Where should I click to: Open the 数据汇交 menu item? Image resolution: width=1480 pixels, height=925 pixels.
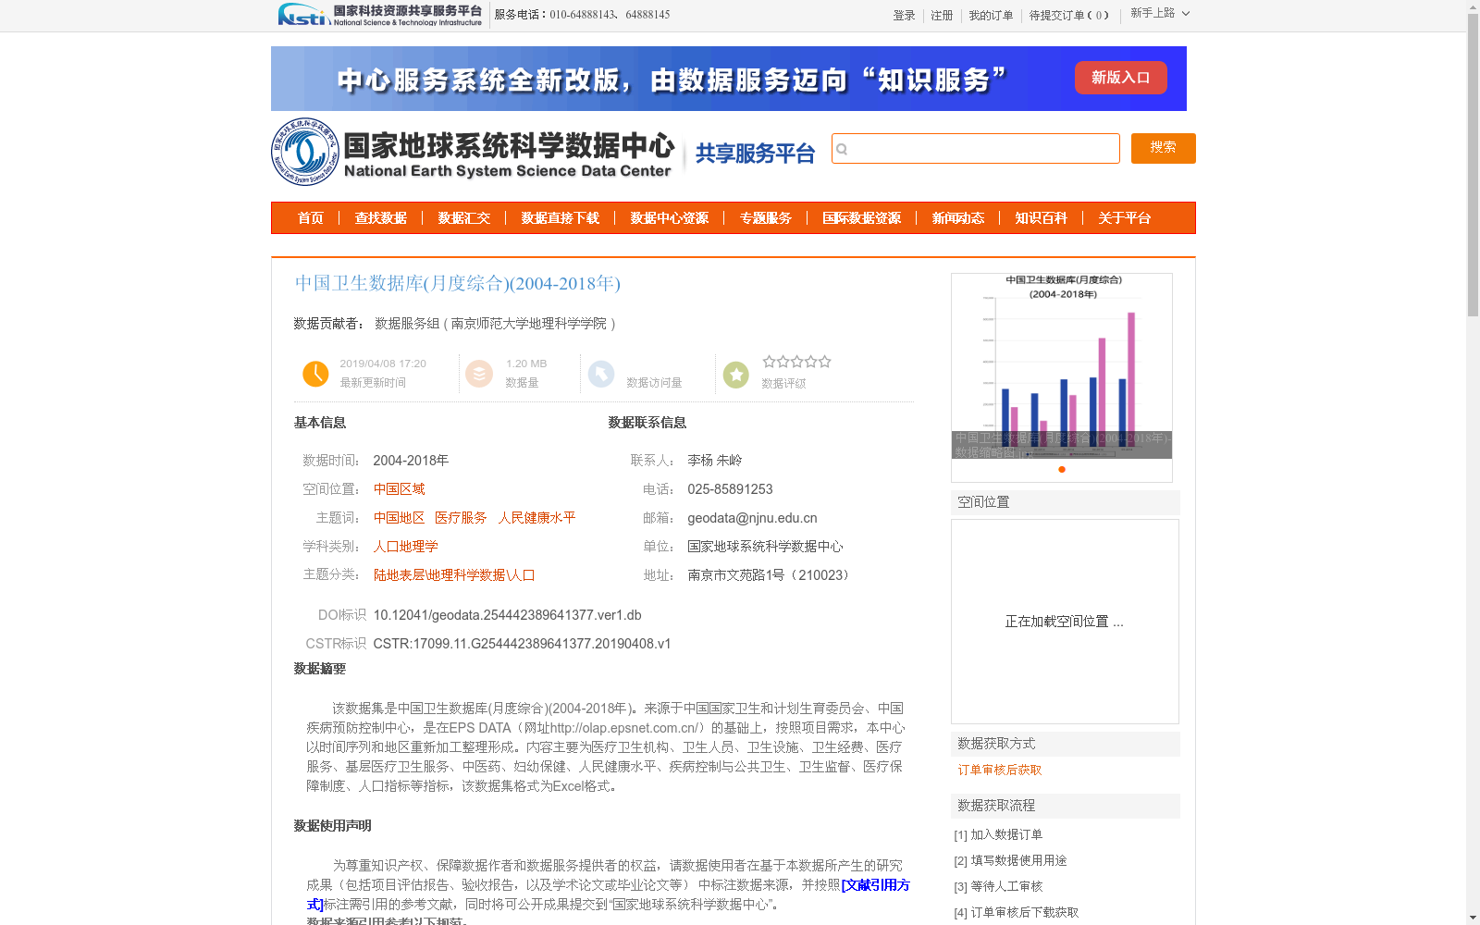pyautogui.click(x=464, y=218)
